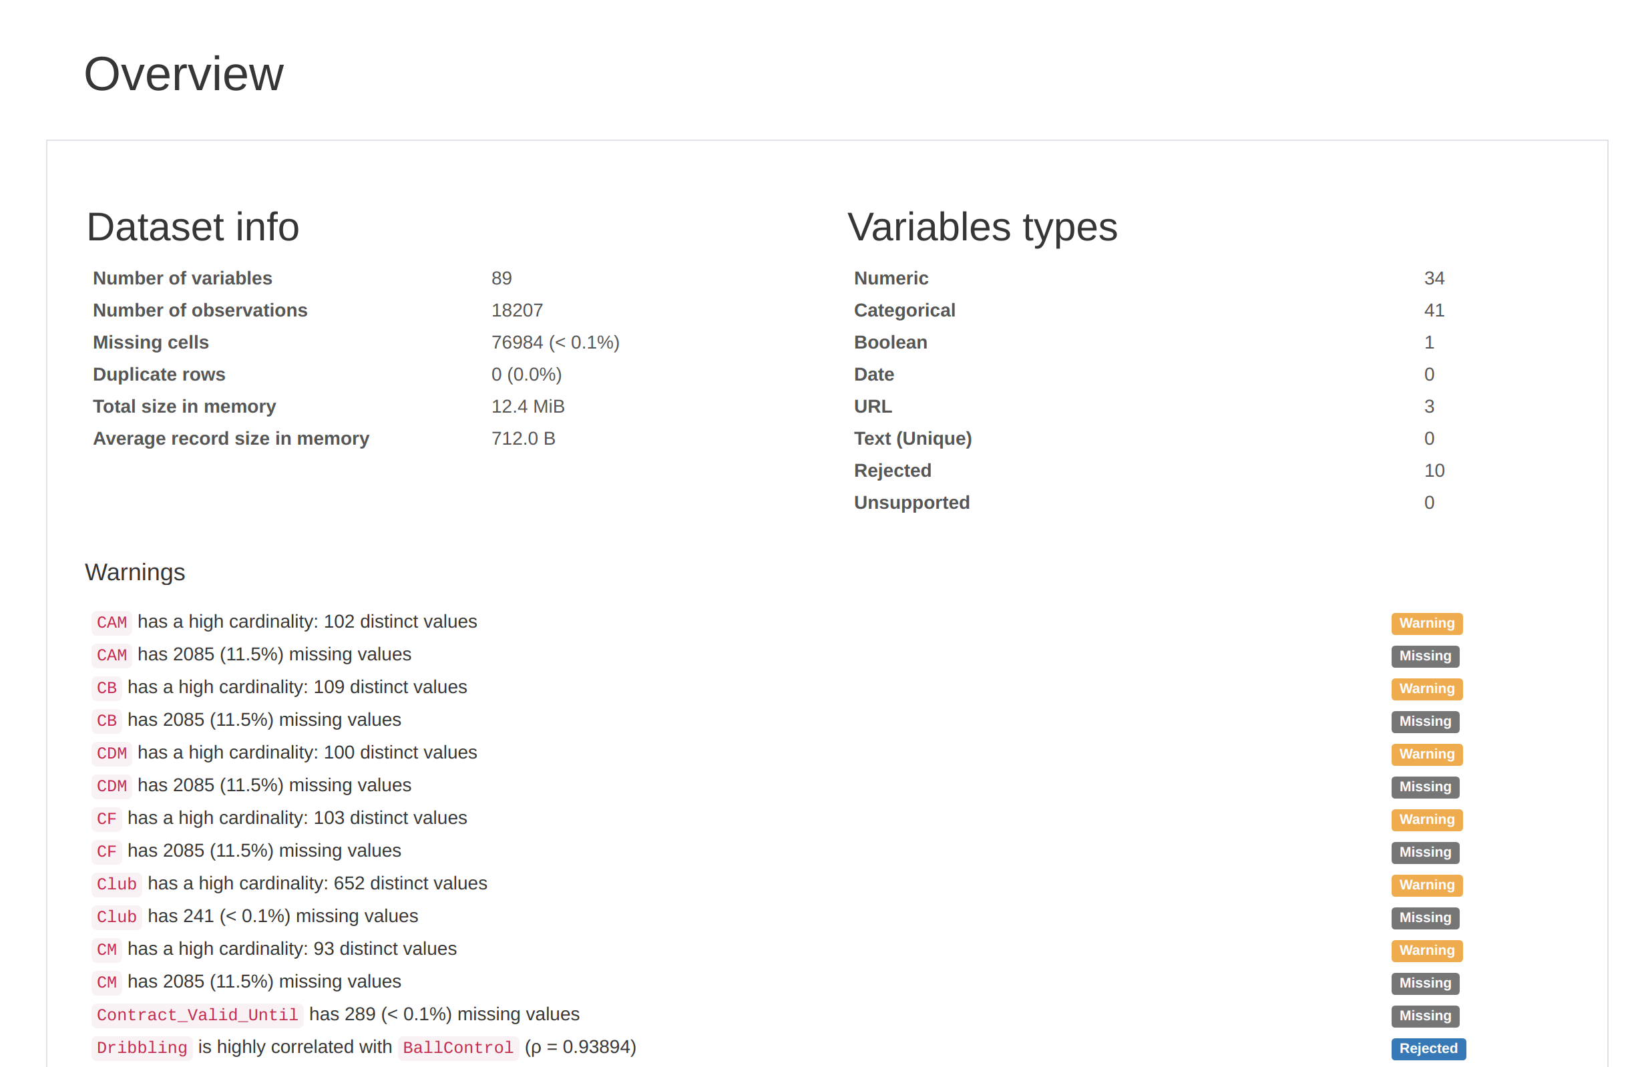Screen dimensions: 1636x1067
Task: Click the CM high cardinality variable tag
Action: pos(107,949)
